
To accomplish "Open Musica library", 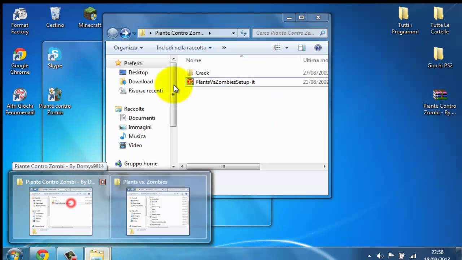I will point(137,136).
